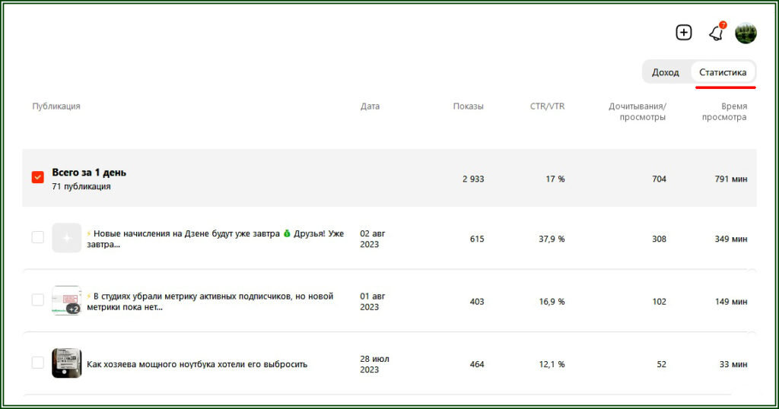Open article Как хозяева мощного ноутбука
The image size is (779, 409).
pos(197,364)
